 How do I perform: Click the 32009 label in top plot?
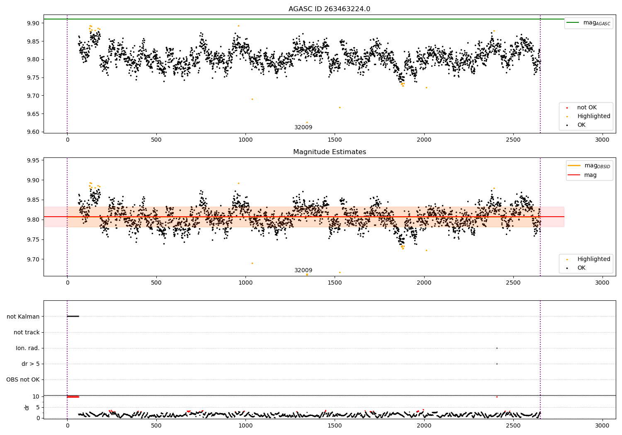click(304, 128)
